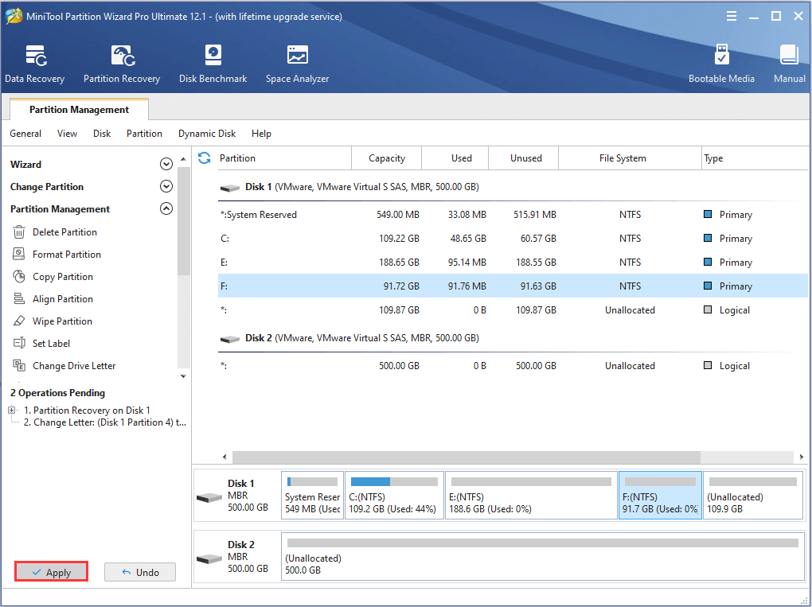Open the Data Recovery tool
The height and width of the screenshot is (607, 812).
coord(35,64)
